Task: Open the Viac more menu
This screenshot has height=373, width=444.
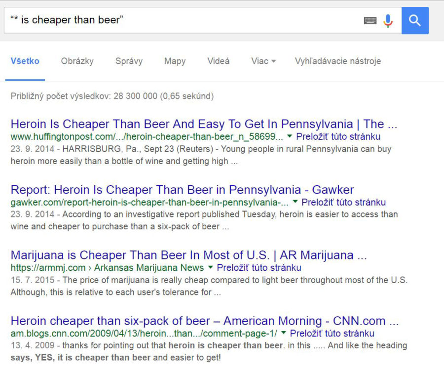Action: tap(263, 61)
